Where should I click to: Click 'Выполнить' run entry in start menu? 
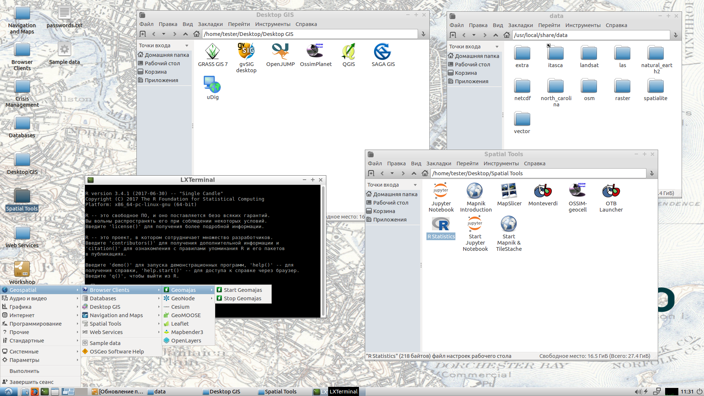click(40, 371)
